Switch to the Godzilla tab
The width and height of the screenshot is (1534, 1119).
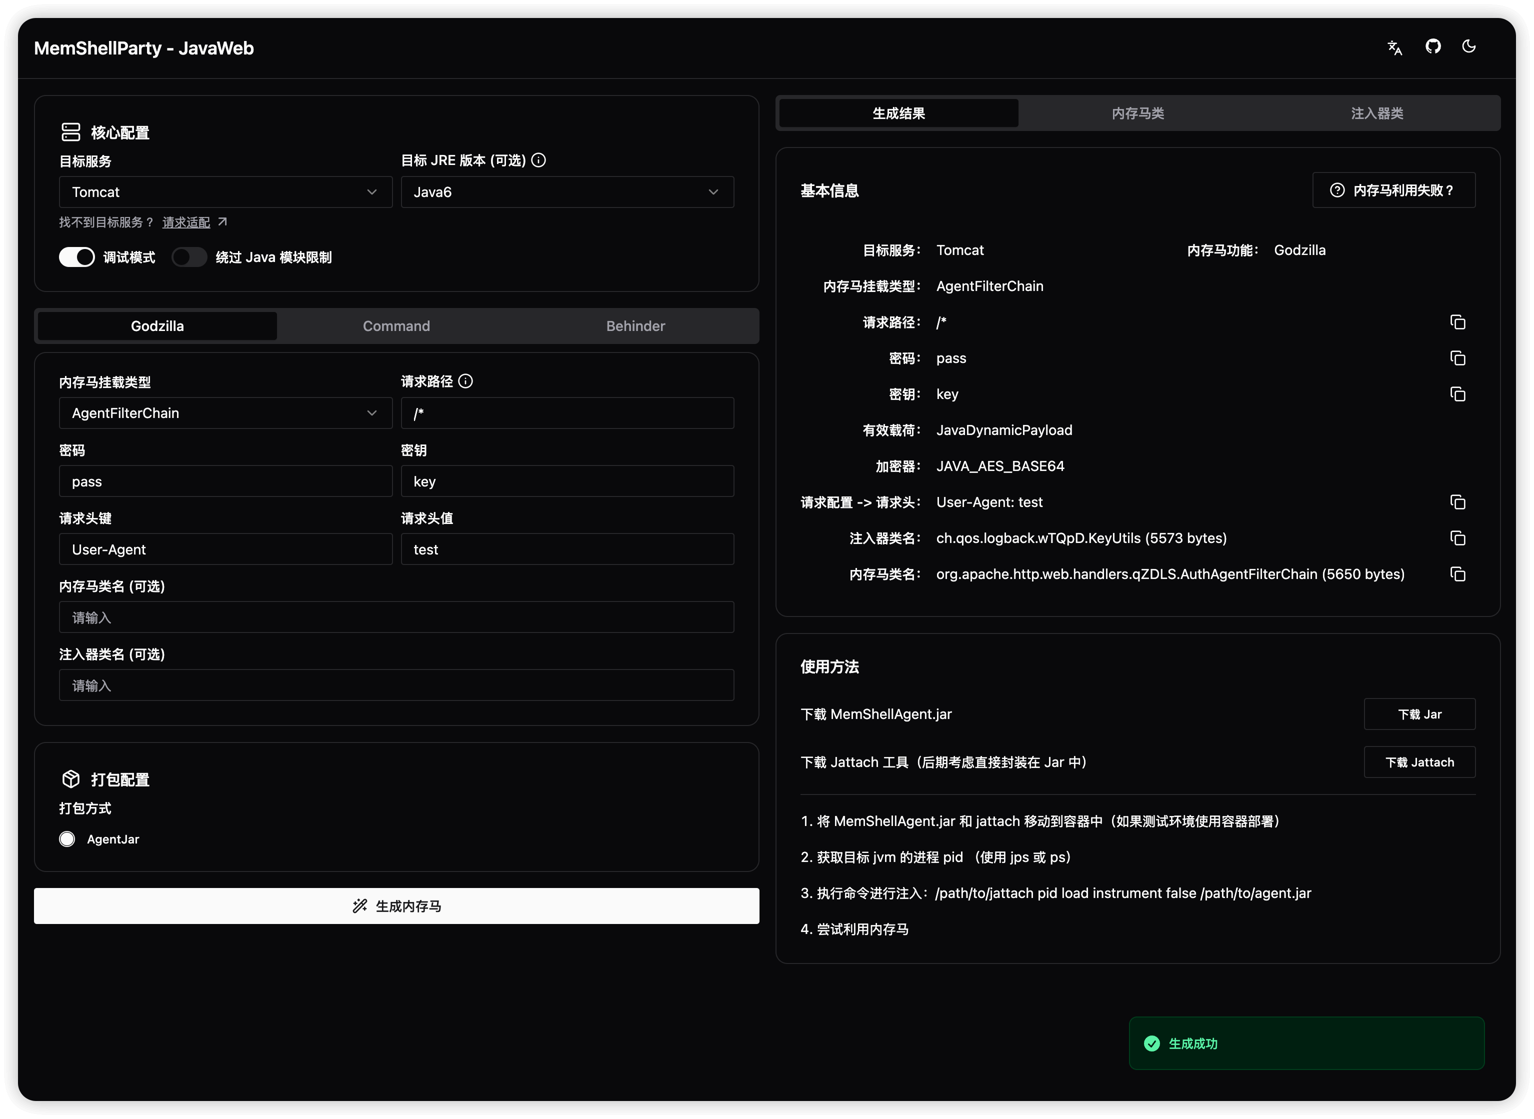[x=157, y=326]
